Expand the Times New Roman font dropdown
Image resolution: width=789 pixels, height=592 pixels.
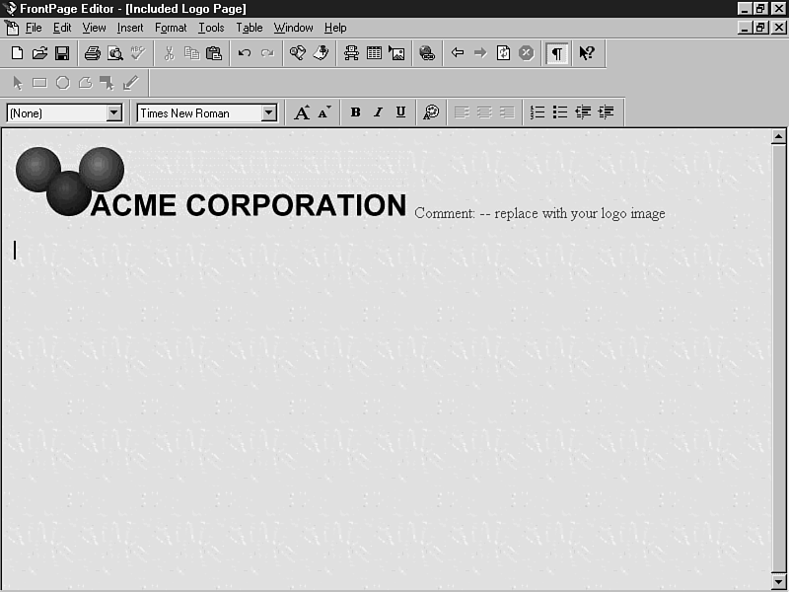pos(268,113)
